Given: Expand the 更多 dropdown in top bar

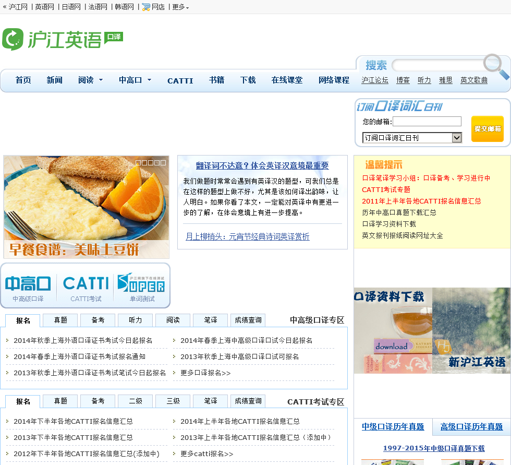Looking at the screenshot, I should point(180,7).
